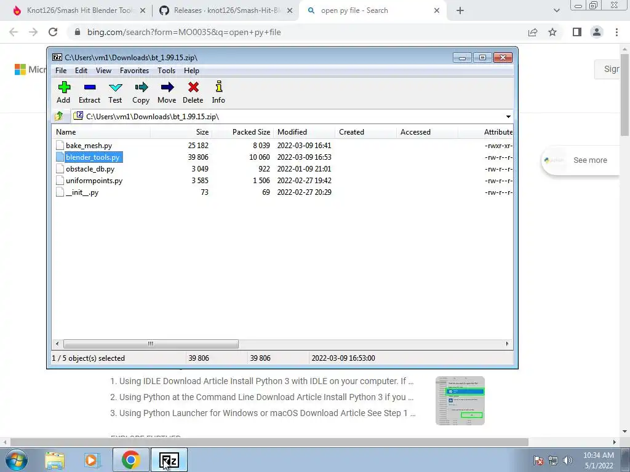Image resolution: width=630 pixels, height=472 pixels.
Task: Click the file icon beside __init__.py
Action: pyautogui.click(x=60, y=192)
